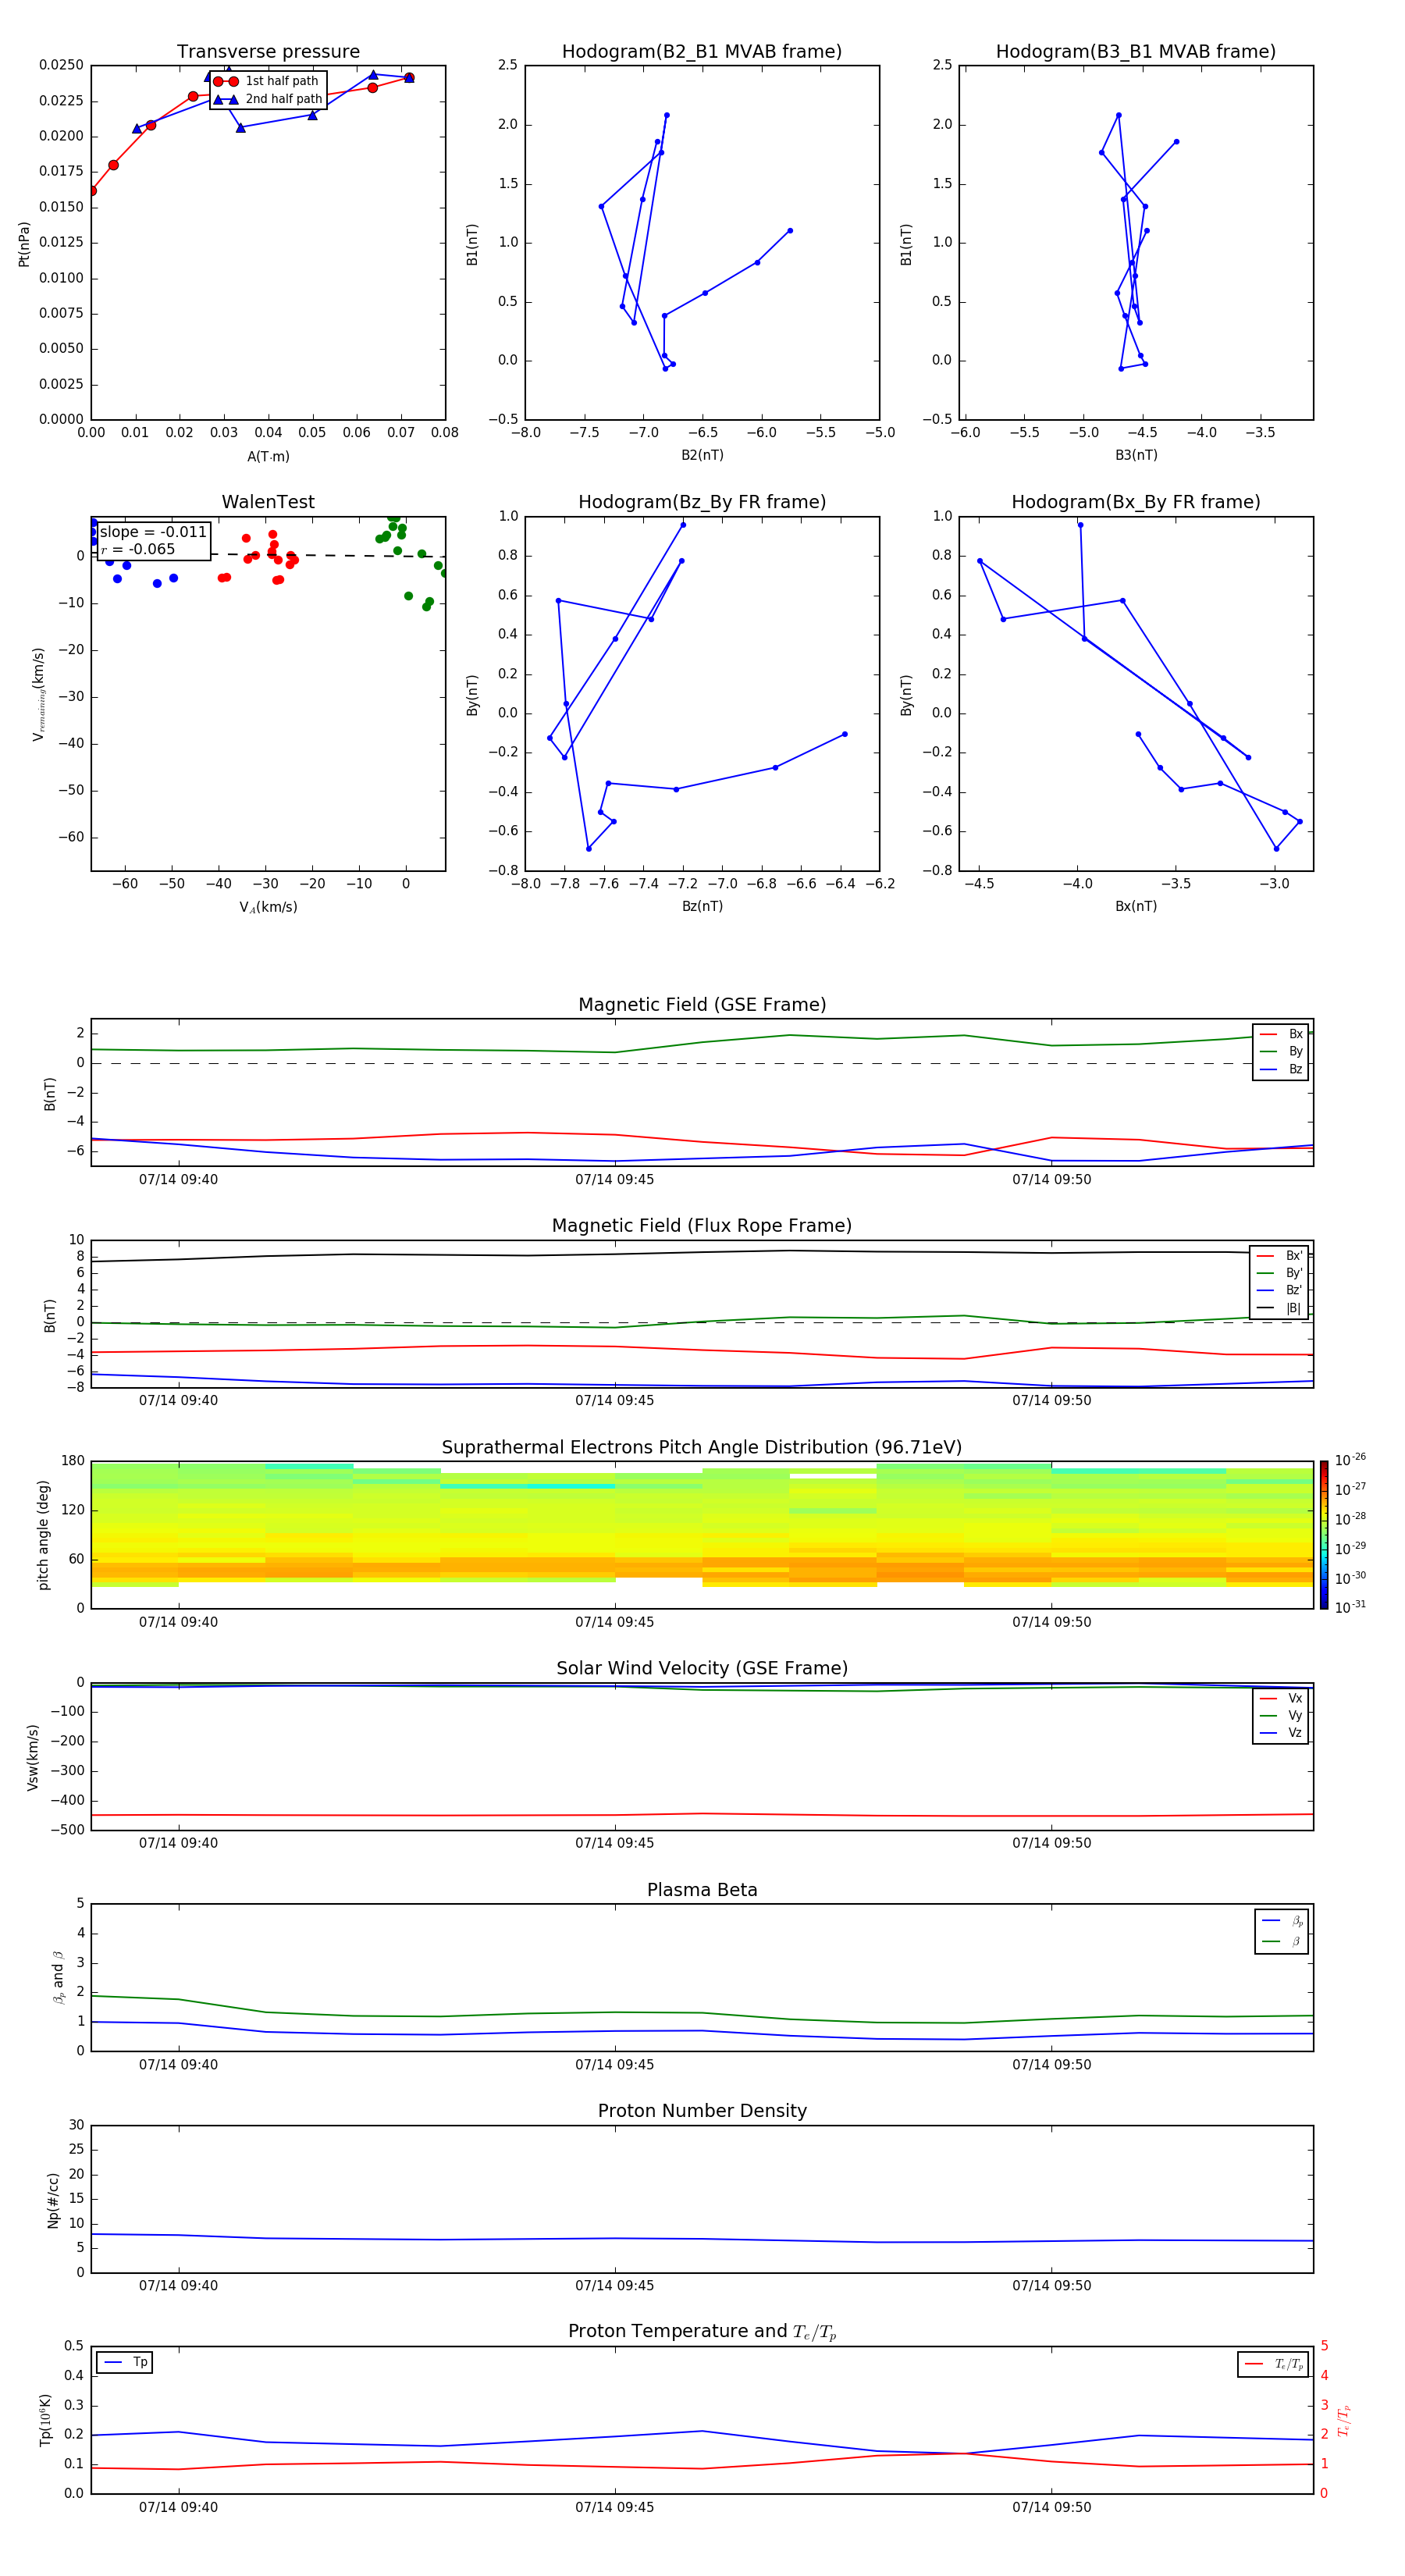This screenshot has height=2576, width=1405.
Task: Click the 'Pt(nPa)' y-axis label
Action: [24, 244]
